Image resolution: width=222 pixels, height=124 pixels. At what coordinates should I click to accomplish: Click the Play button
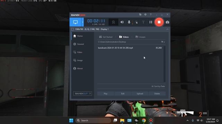coord(105,94)
